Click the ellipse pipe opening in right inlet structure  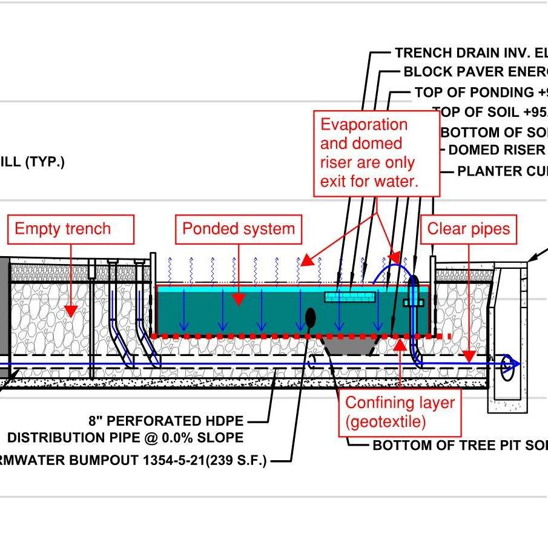pyautogui.click(x=506, y=367)
